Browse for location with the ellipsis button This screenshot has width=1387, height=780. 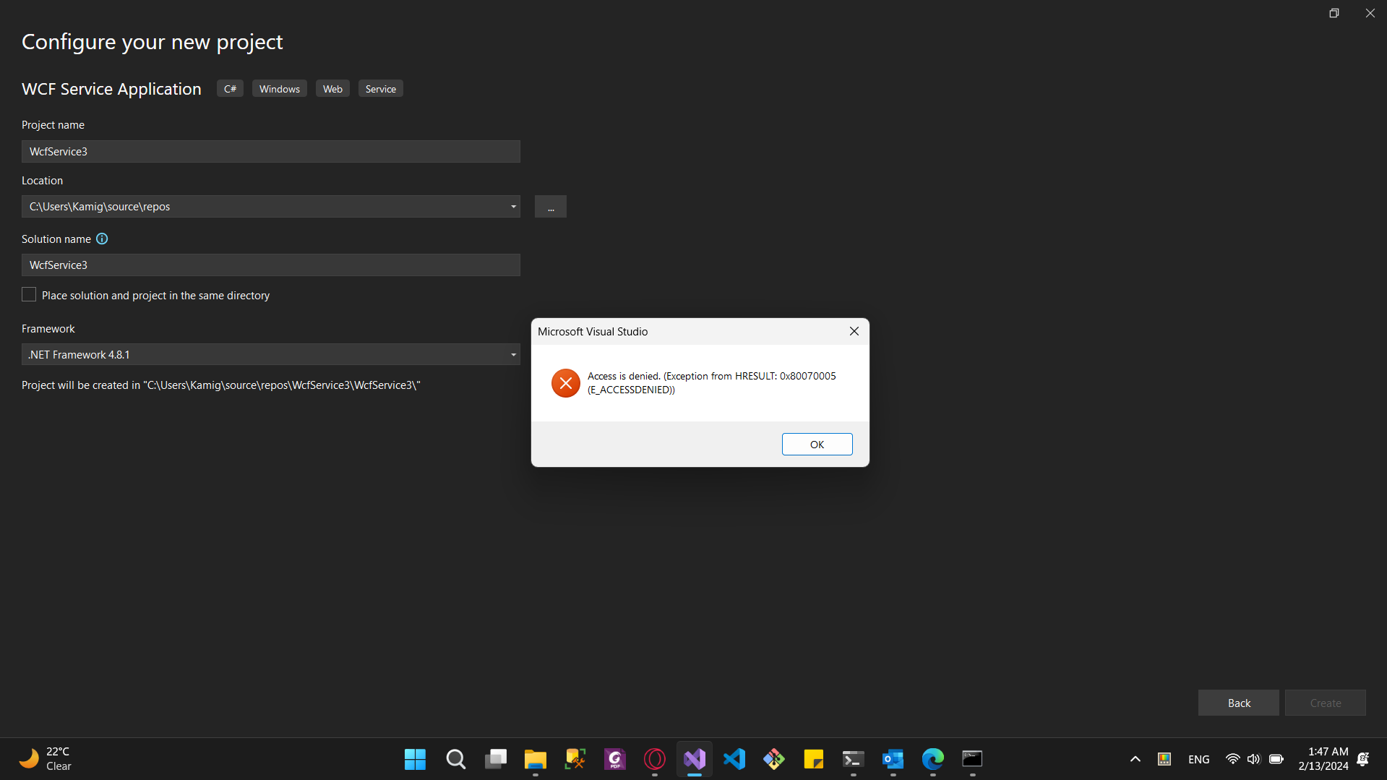pos(551,207)
